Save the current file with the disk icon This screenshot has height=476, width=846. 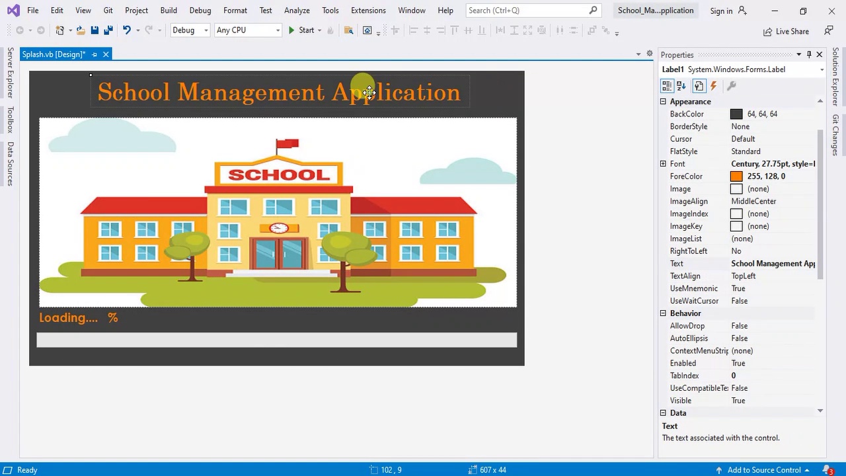tap(95, 30)
